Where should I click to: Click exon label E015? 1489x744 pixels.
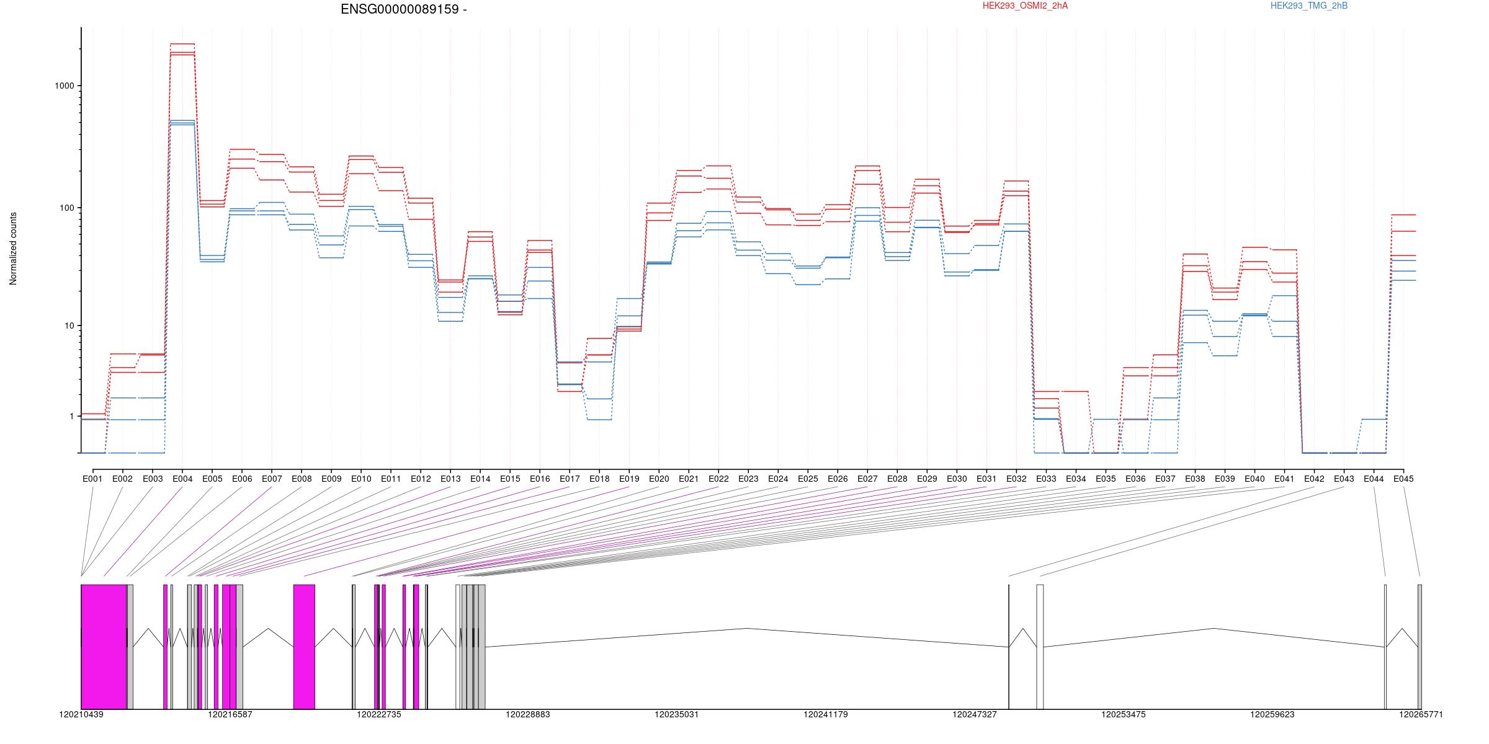point(510,479)
